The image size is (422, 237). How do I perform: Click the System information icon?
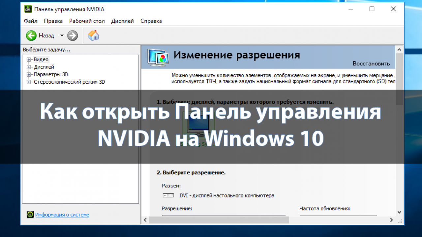(x=30, y=215)
